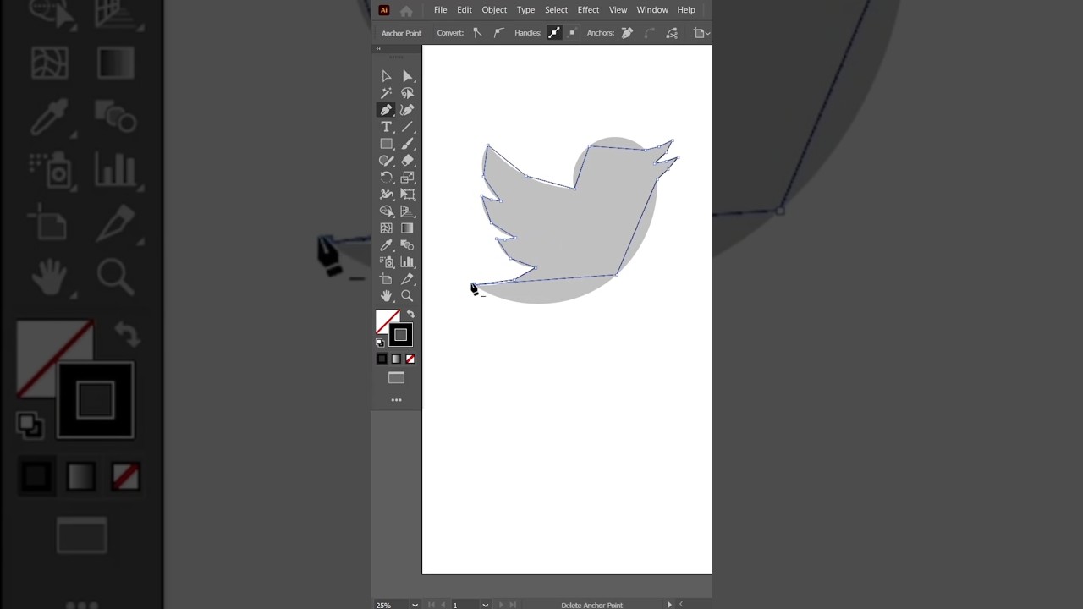Screen dimensions: 1083x609
Task: Select the Curvature tool
Action: pyautogui.click(x=407, y=110)
